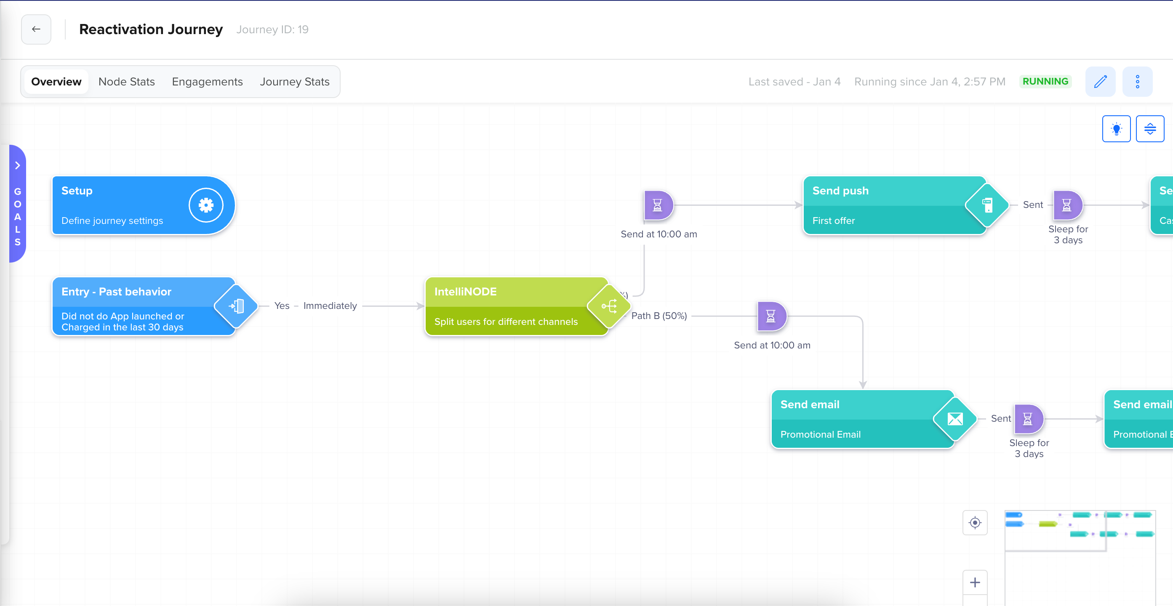The image size is (1173, 606).
Task: Click the Setup gear settings icon
Action: click(204, 205)
